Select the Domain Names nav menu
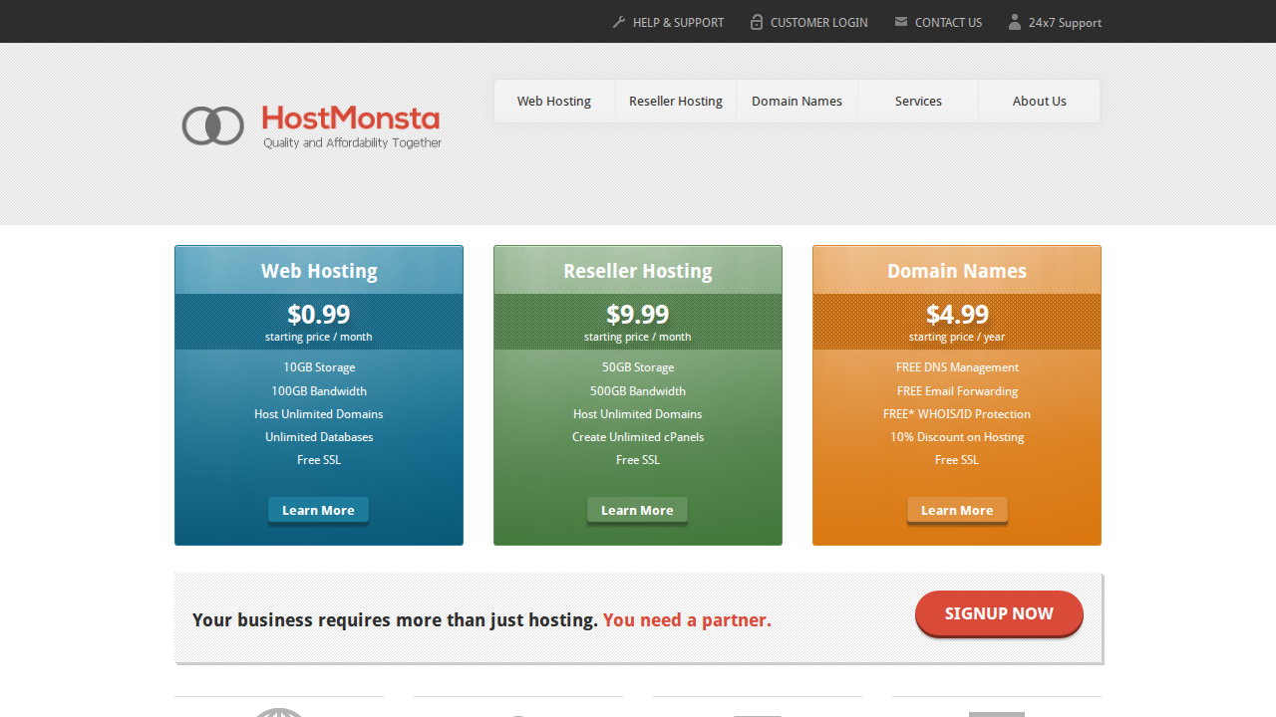 point(797,101)
